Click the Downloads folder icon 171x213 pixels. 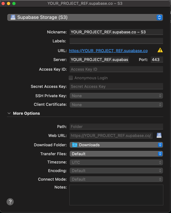tap(75, 145)
